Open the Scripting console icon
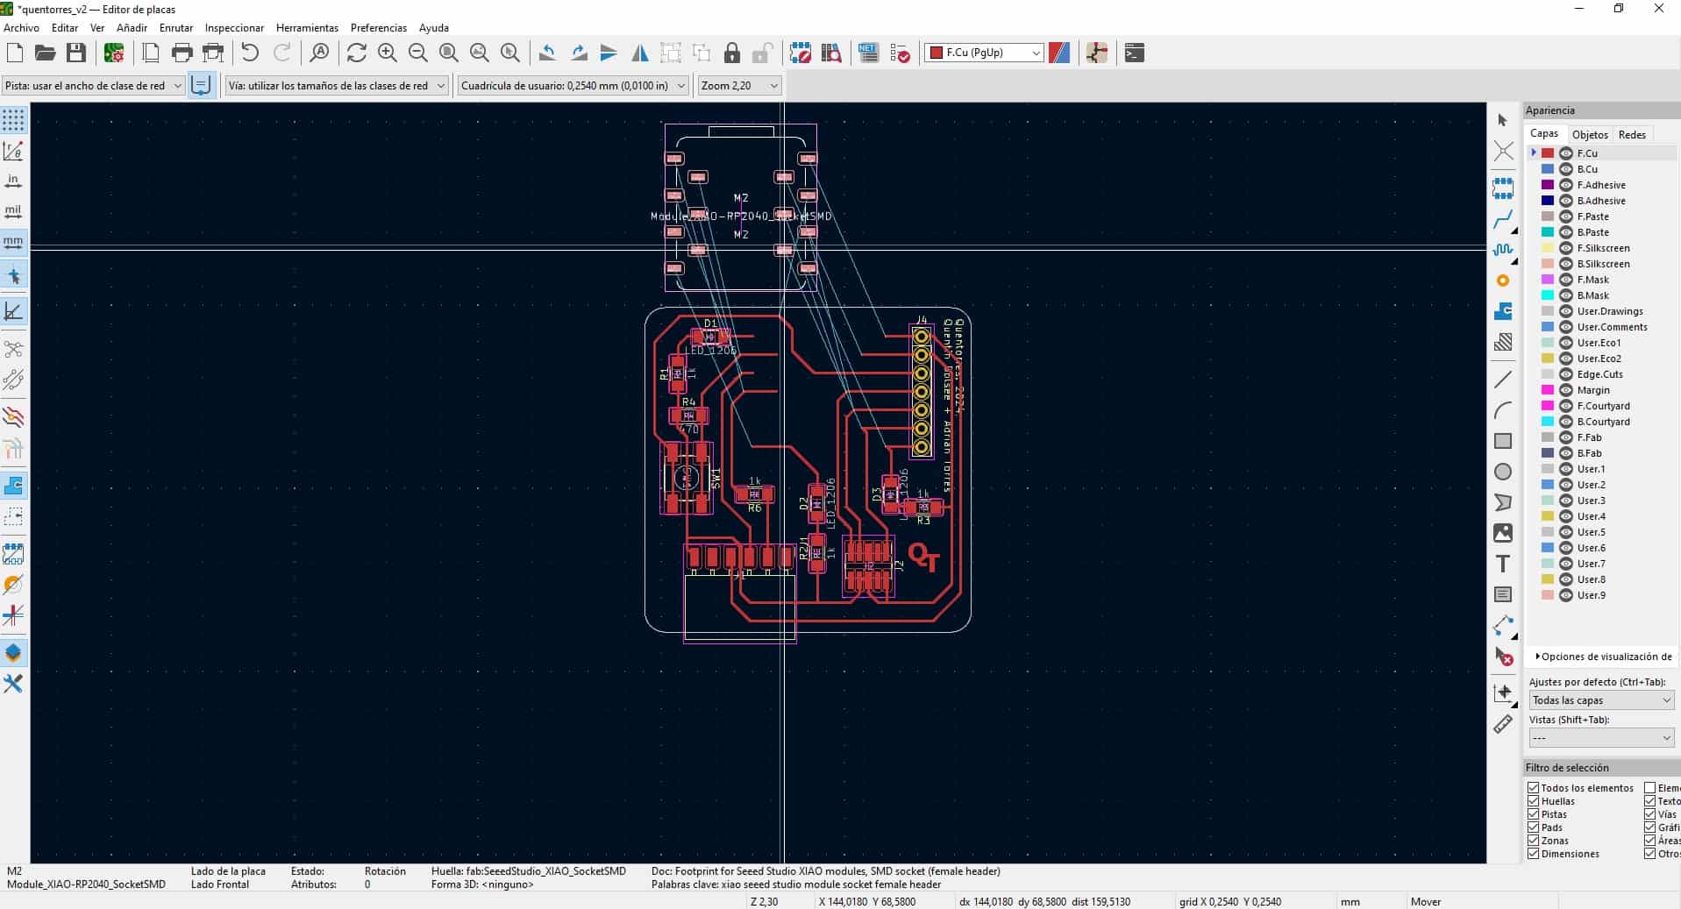The height and width of the screenshot is (909, 1681). pos(1134,53)
